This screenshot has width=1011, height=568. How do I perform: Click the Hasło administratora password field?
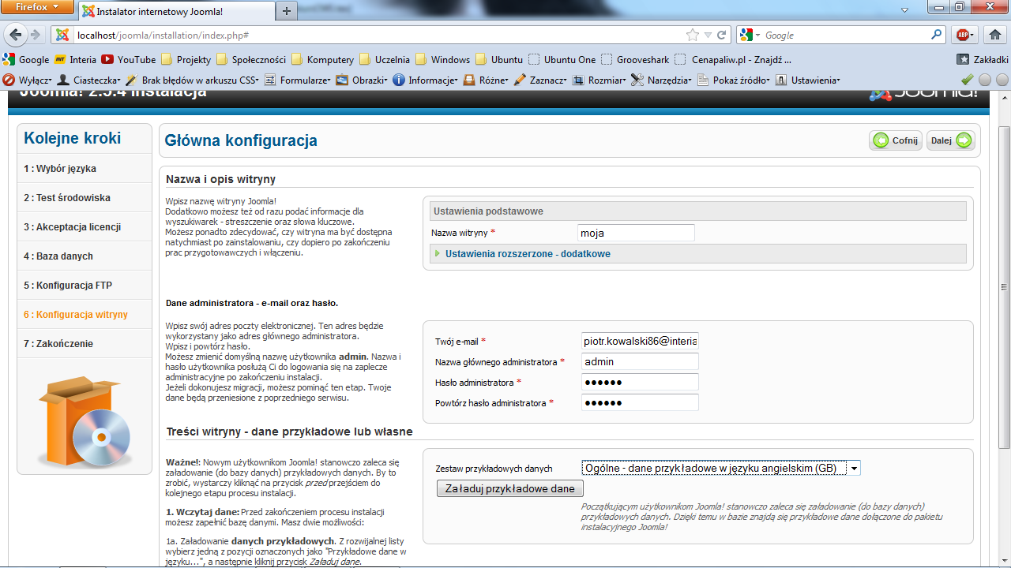tap(640, 382)
